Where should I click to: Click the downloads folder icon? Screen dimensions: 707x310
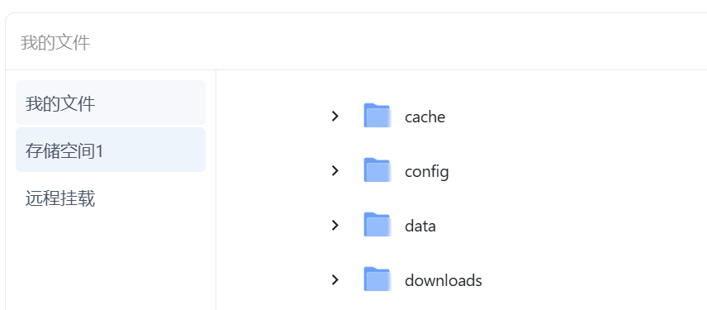point(377,279)
